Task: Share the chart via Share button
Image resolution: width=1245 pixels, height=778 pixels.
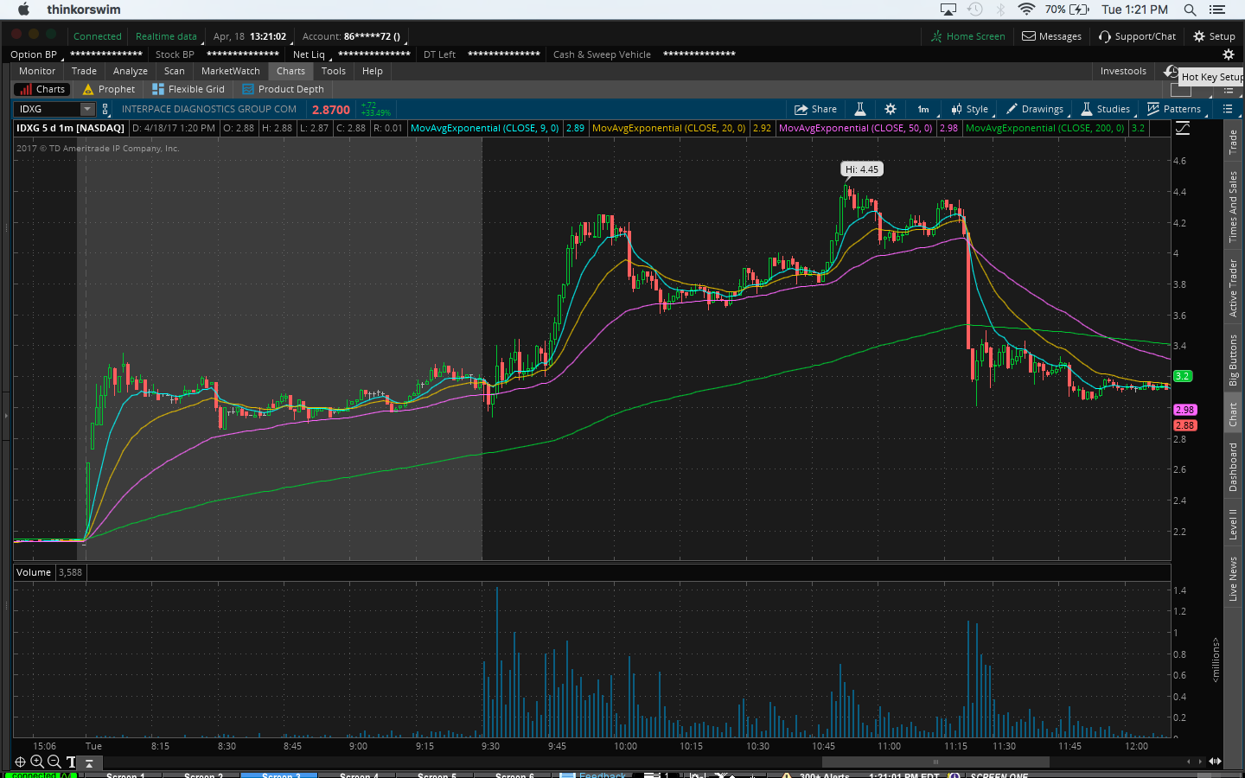Action: click(815, 109)
